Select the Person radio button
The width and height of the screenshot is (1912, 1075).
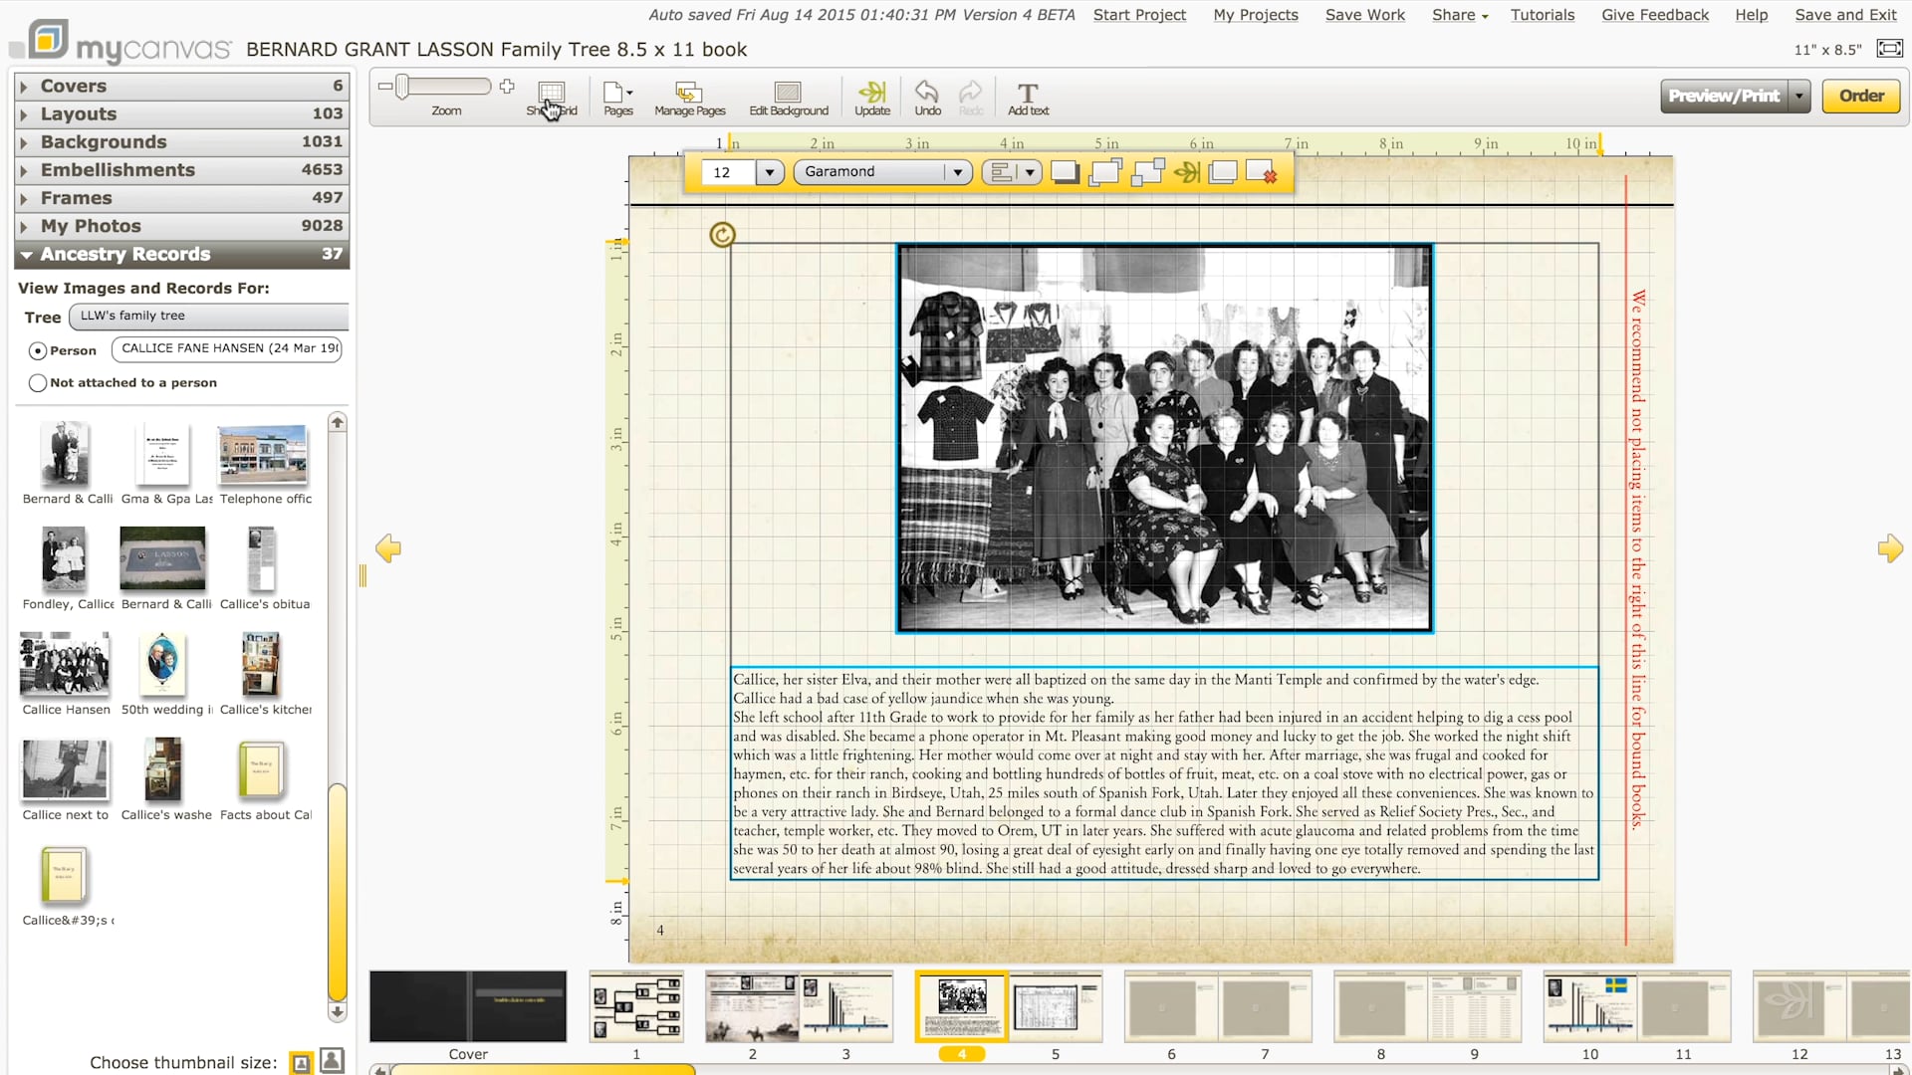tap(36, 350)
